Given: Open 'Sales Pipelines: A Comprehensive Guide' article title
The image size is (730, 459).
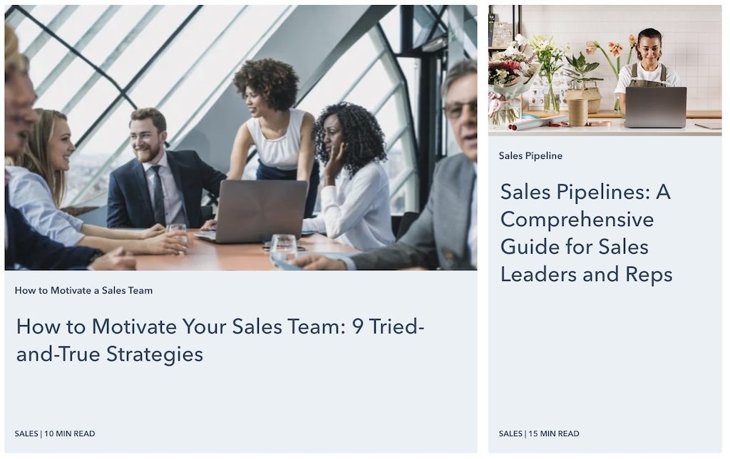Looking at the screenshot, I should pyautogui.click(x=586, y=233).
